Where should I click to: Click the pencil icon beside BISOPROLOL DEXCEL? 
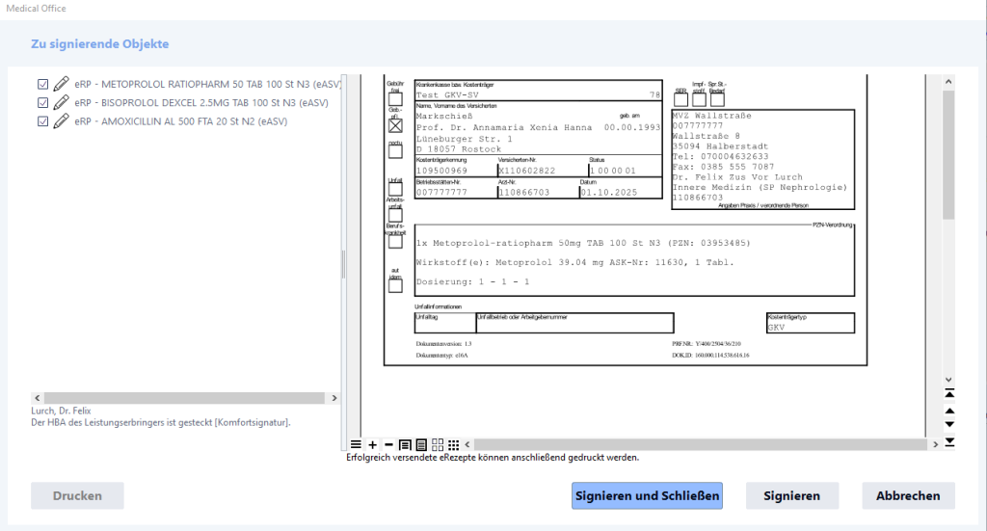coord(61,102)
